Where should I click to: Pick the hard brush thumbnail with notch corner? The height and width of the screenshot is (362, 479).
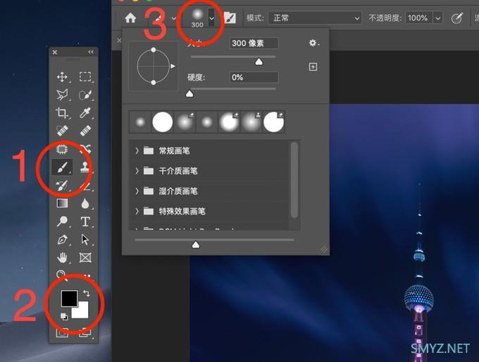point(274,122)
